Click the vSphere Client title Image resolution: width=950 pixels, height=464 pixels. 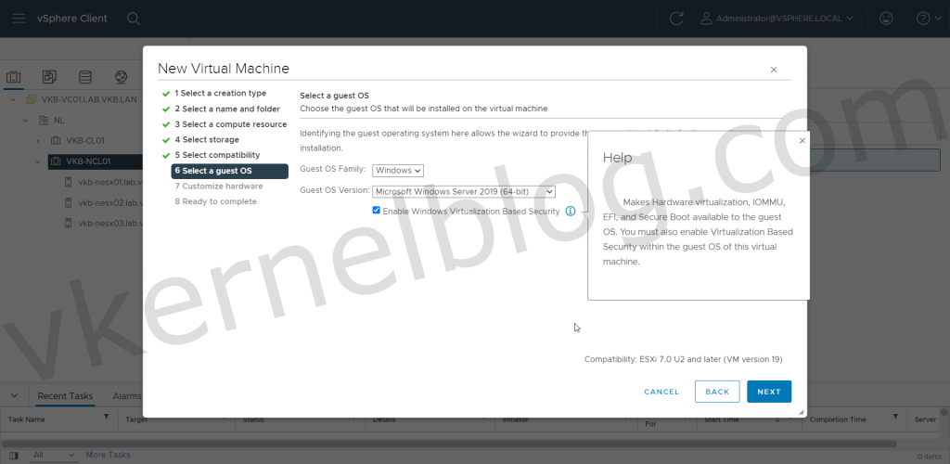(72, 19)
